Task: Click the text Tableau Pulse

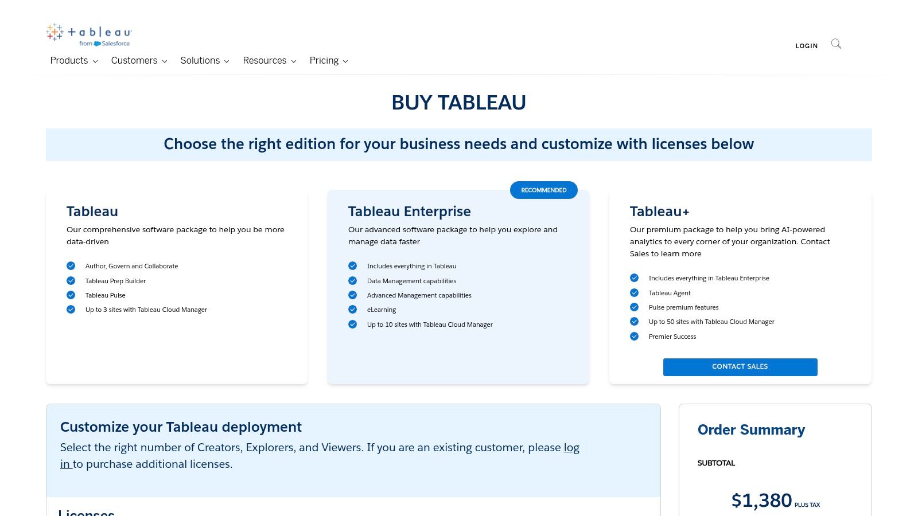Action: [106, 295]
